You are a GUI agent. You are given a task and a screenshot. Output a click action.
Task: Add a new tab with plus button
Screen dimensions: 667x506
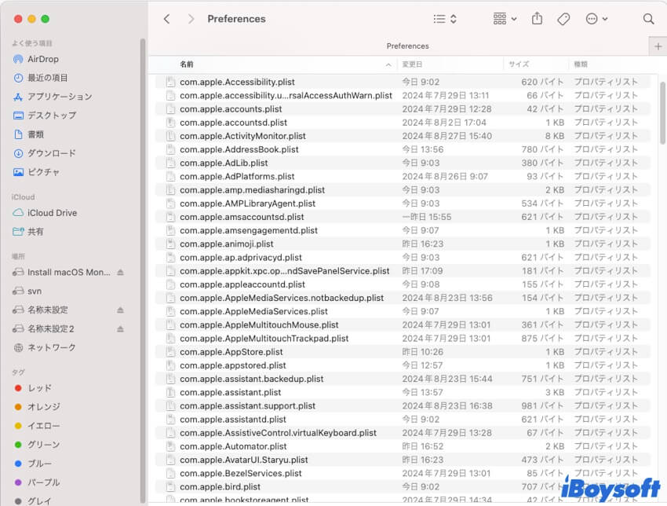658,46
